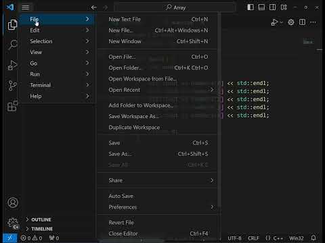The image size is (325, 243).
Task: Choose New File... entry
Action: coord(158,30)
